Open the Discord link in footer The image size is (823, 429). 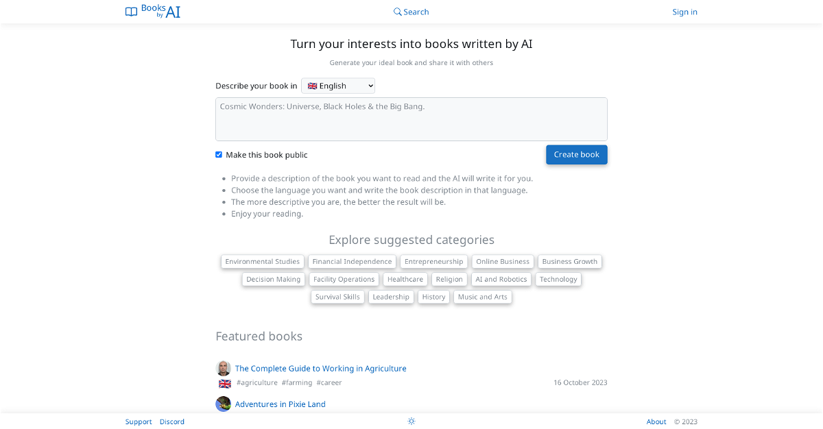point(172,422)
